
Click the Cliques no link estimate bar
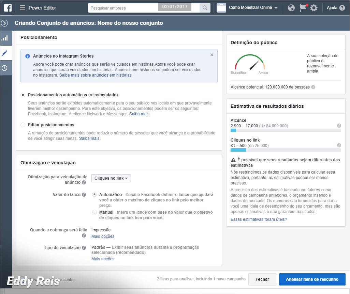[x=286, y=150]
